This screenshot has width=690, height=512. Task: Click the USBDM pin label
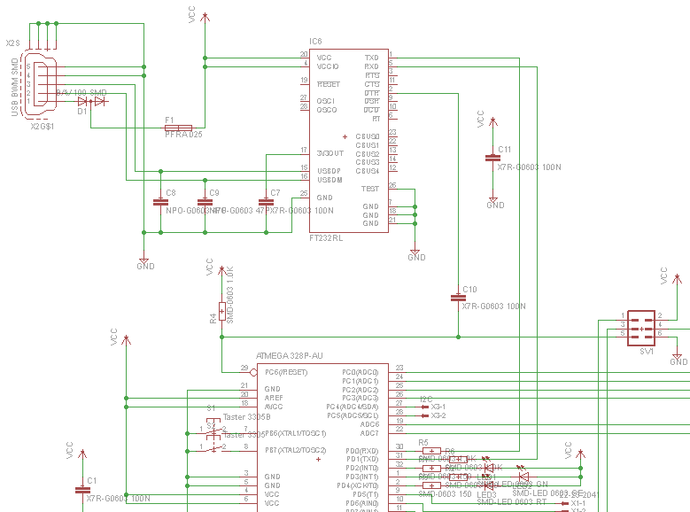[329, 180]
